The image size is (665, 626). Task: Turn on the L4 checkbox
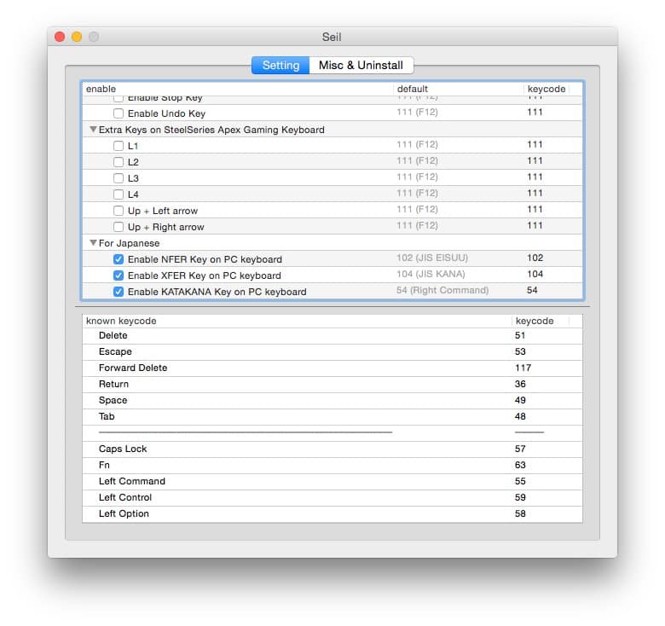tap(119, 194)
